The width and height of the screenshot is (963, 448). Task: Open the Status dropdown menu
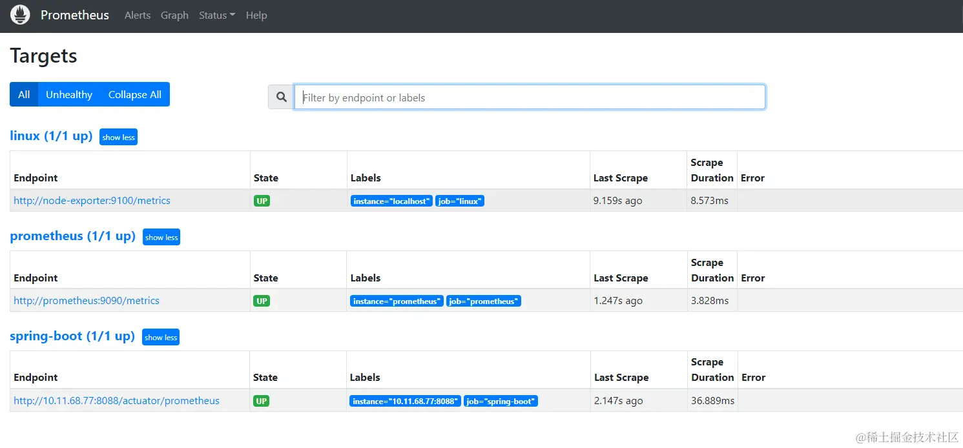pos(216,15)
